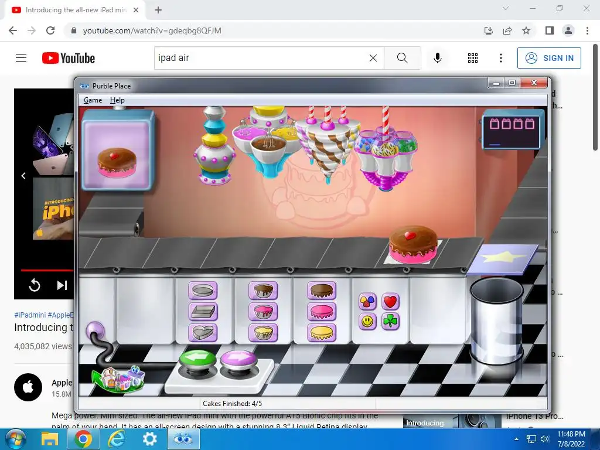Click the cake on the conveyor belt
The height and width of the screenshot is (450, 600).
(413, 244)
